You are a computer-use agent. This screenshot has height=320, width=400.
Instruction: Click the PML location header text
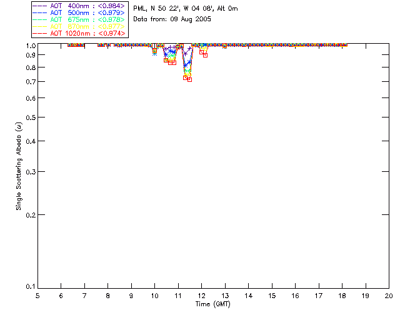pyautogui.click(x=186, y=9)
